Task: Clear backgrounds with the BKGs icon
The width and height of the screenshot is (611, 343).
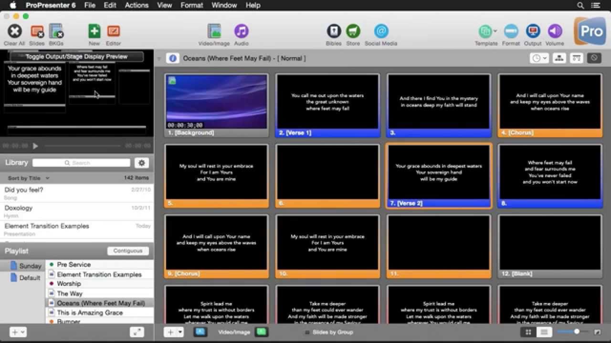Action: 56,32
